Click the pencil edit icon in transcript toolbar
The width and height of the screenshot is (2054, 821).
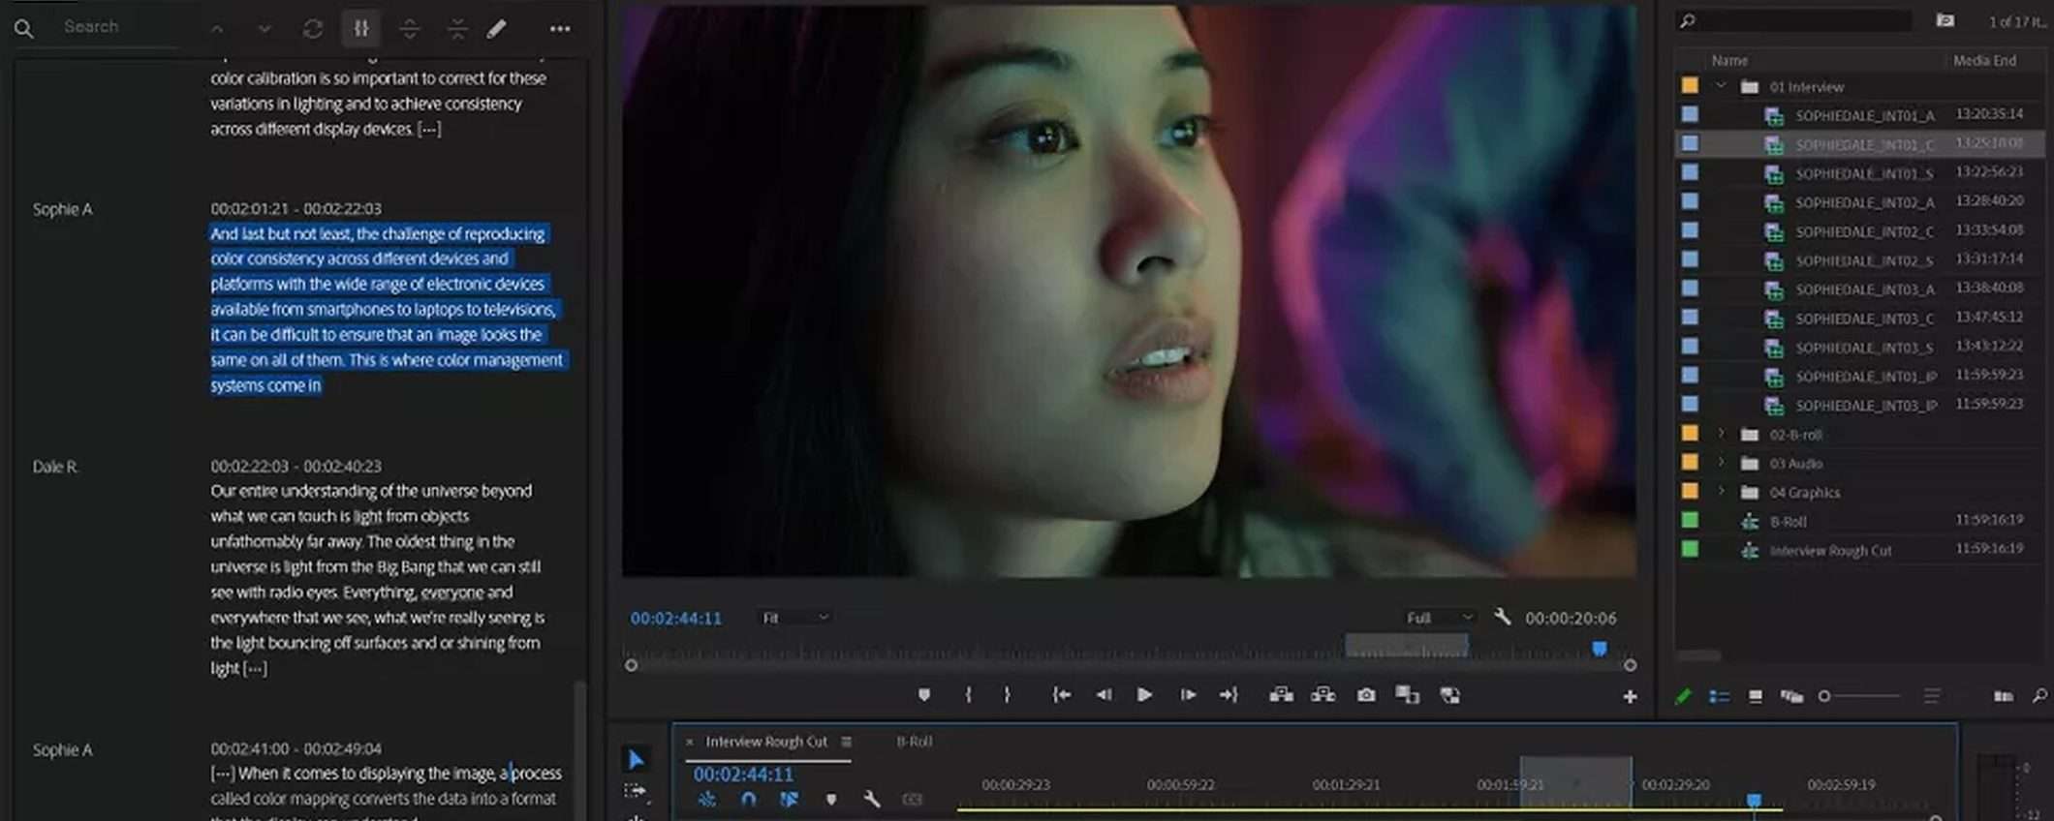tap(497, 29)
